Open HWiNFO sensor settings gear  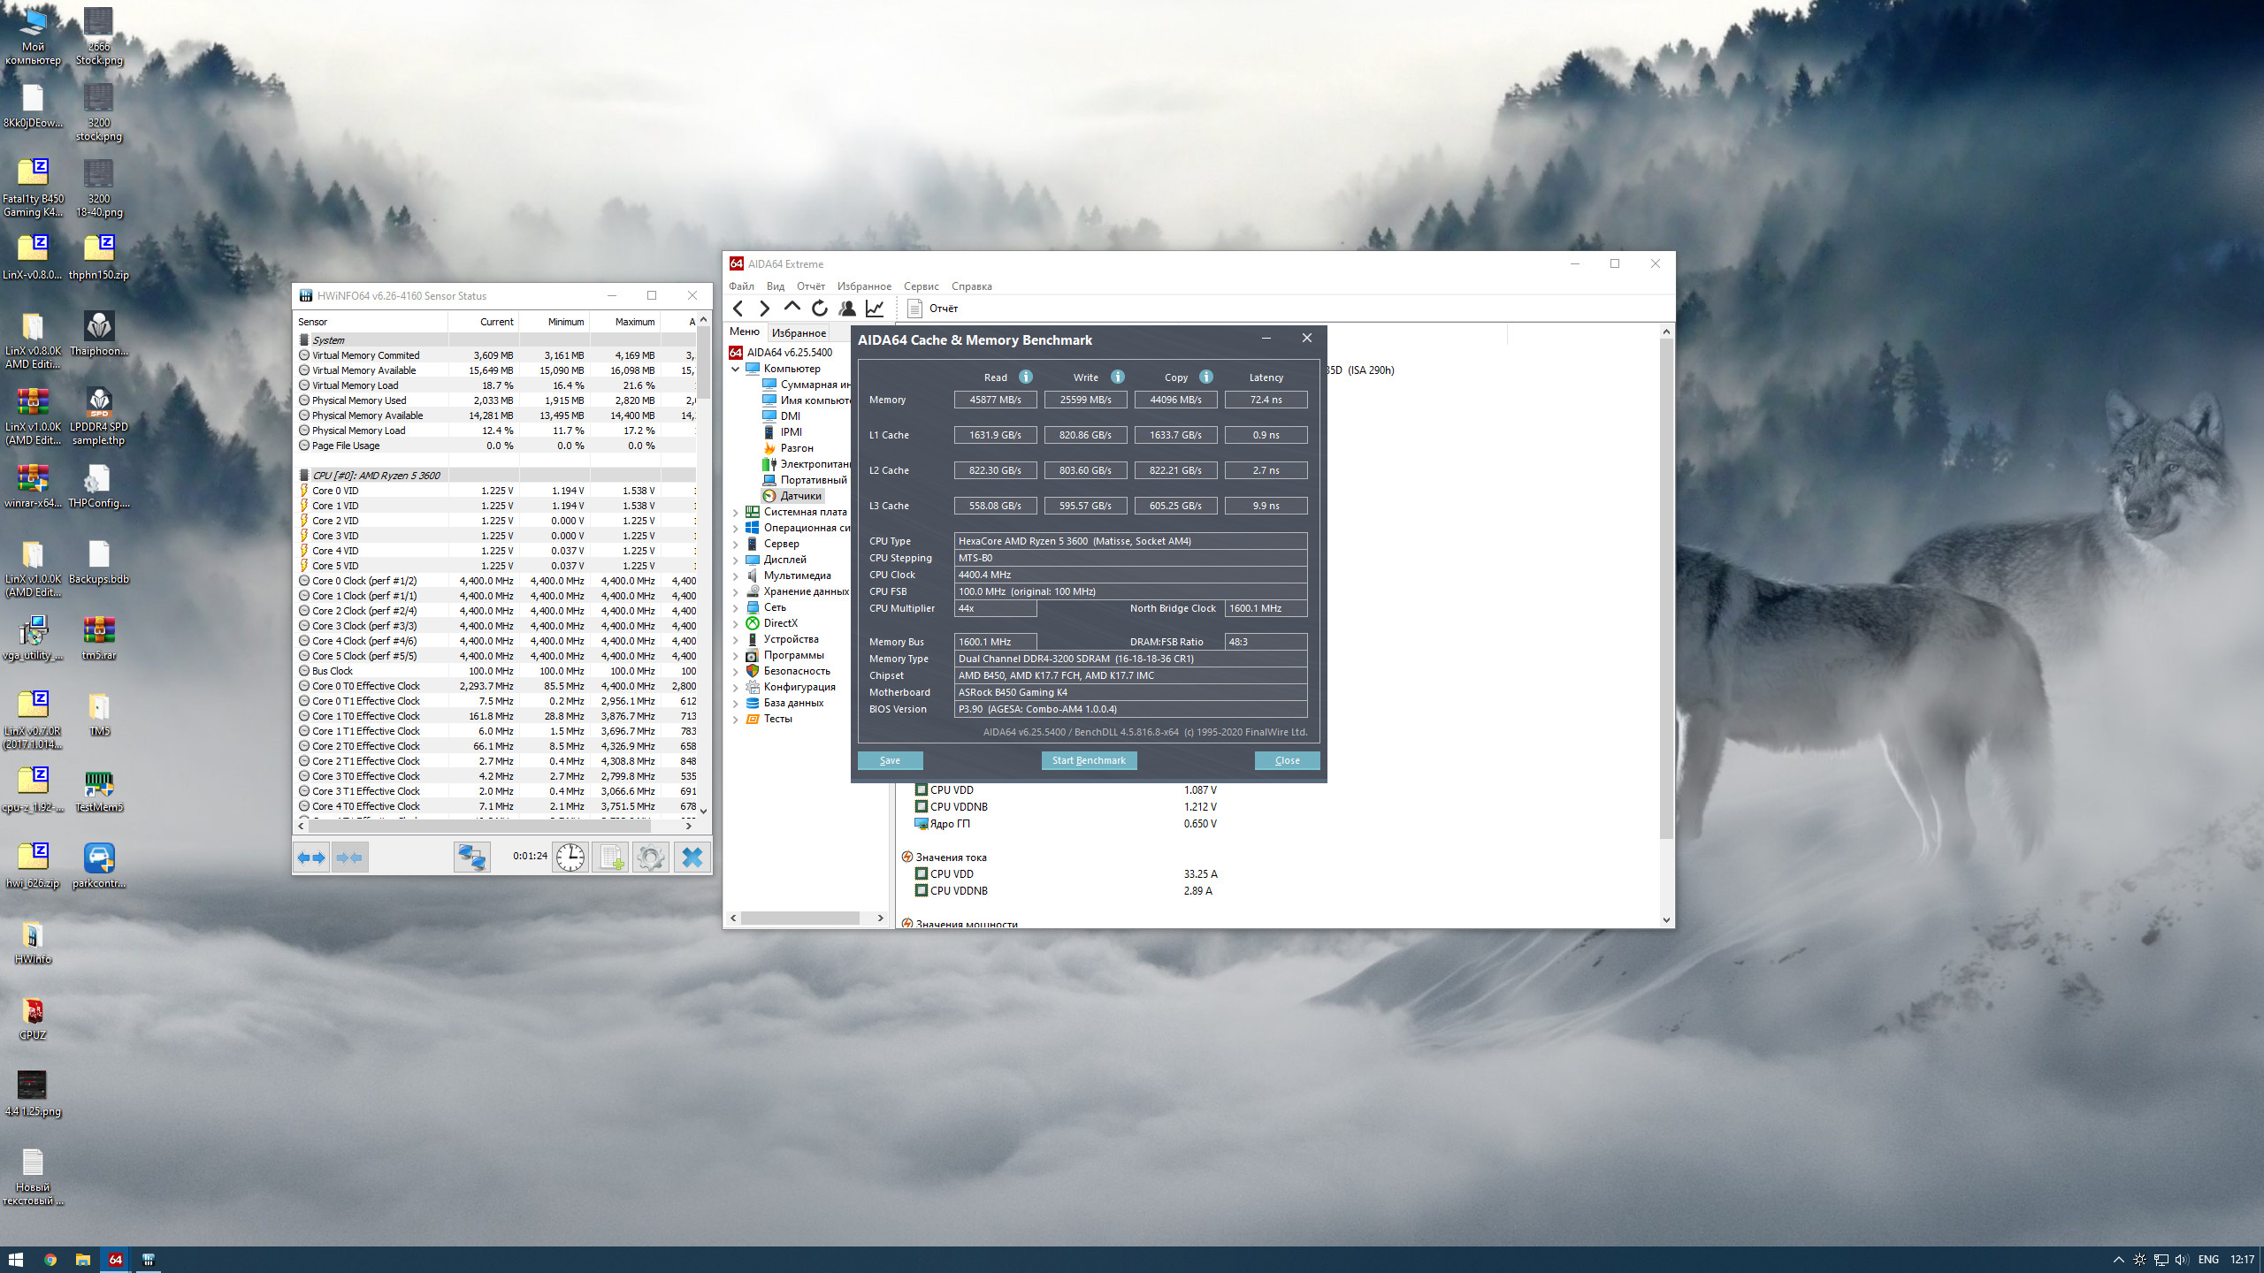point(651,858)
